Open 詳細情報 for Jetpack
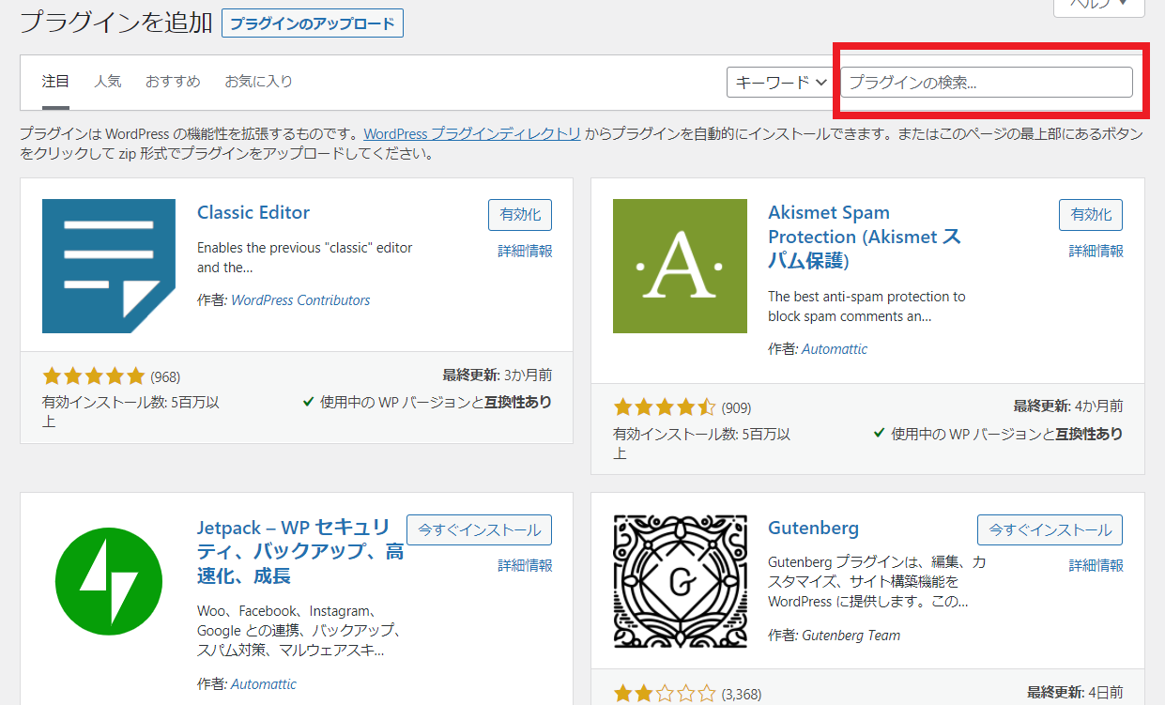The image size is (1165, 705). (x=525, y=565)
